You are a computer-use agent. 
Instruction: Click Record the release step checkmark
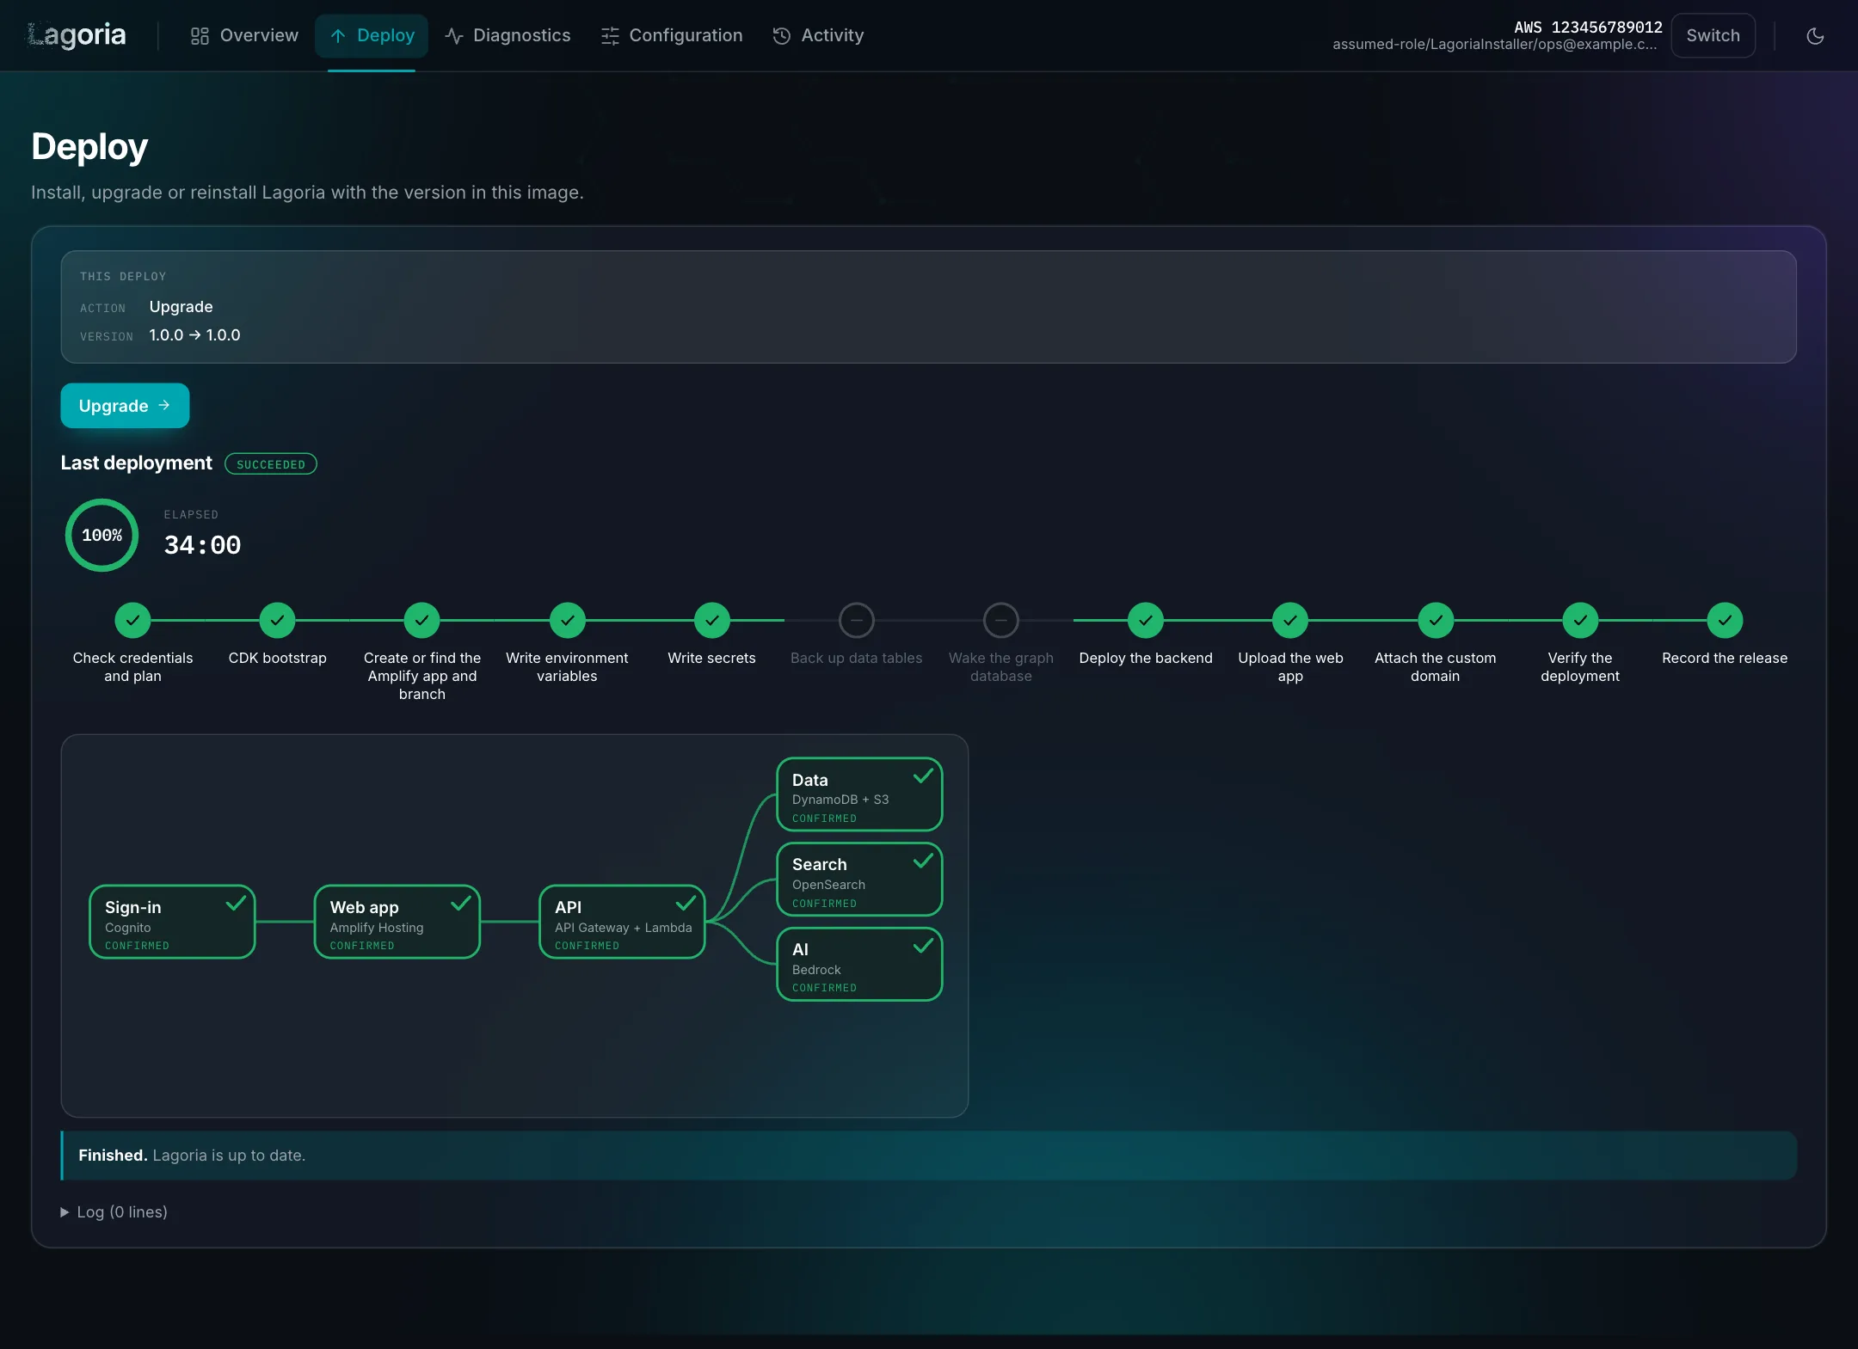coord(1725,620)
